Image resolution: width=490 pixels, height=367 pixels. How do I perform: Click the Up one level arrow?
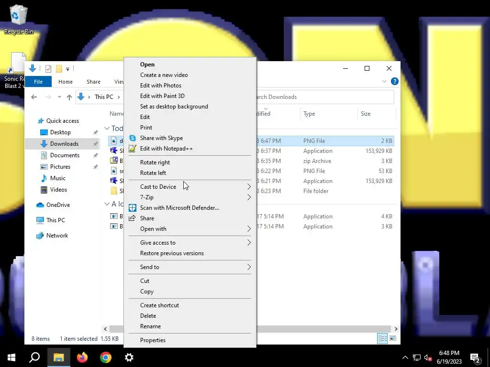tap(69, 97)
